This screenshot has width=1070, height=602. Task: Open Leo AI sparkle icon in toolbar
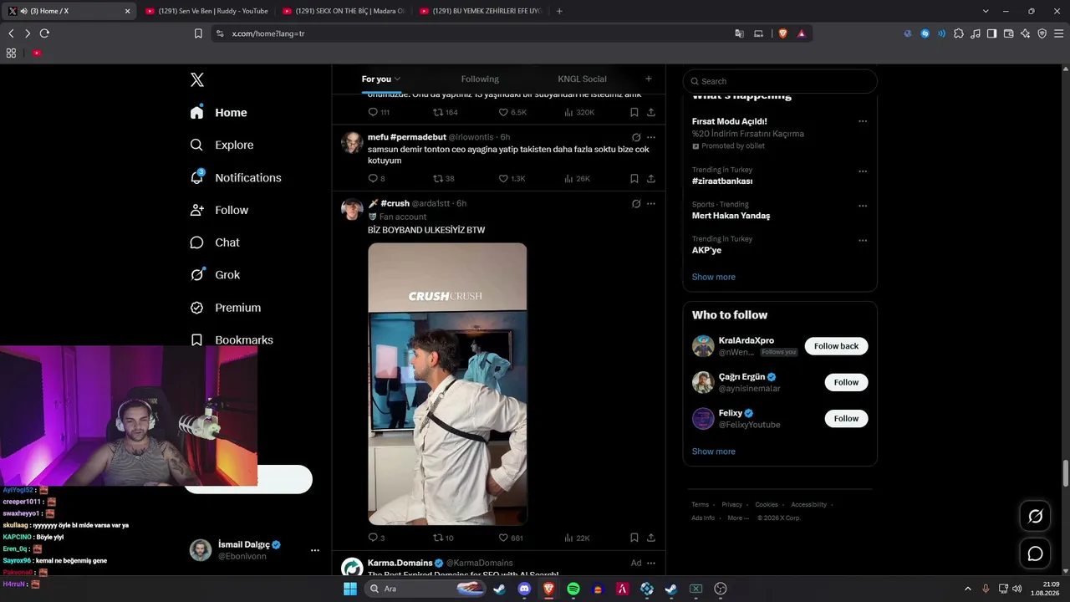click(1025, 33)
